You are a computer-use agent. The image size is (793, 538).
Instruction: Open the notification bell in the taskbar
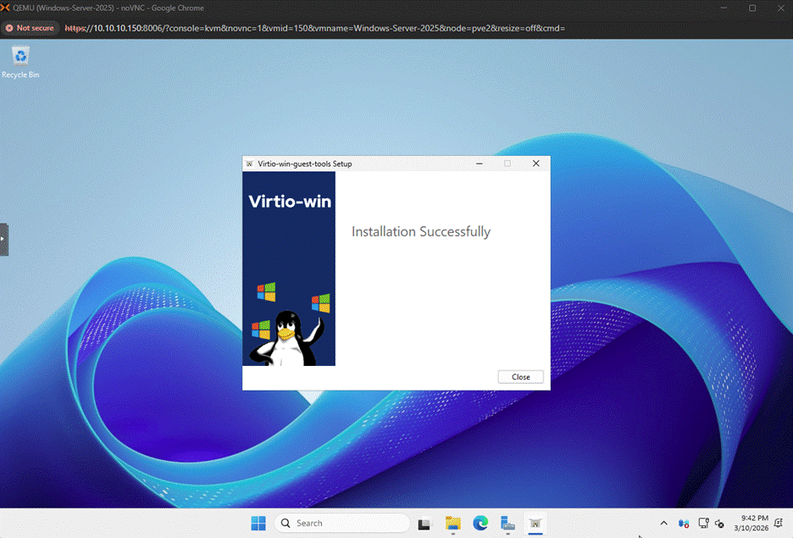(x=779, y=523)
